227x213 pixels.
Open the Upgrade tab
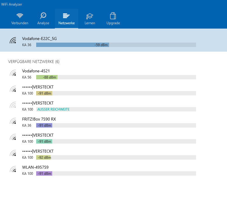point(113,19)
